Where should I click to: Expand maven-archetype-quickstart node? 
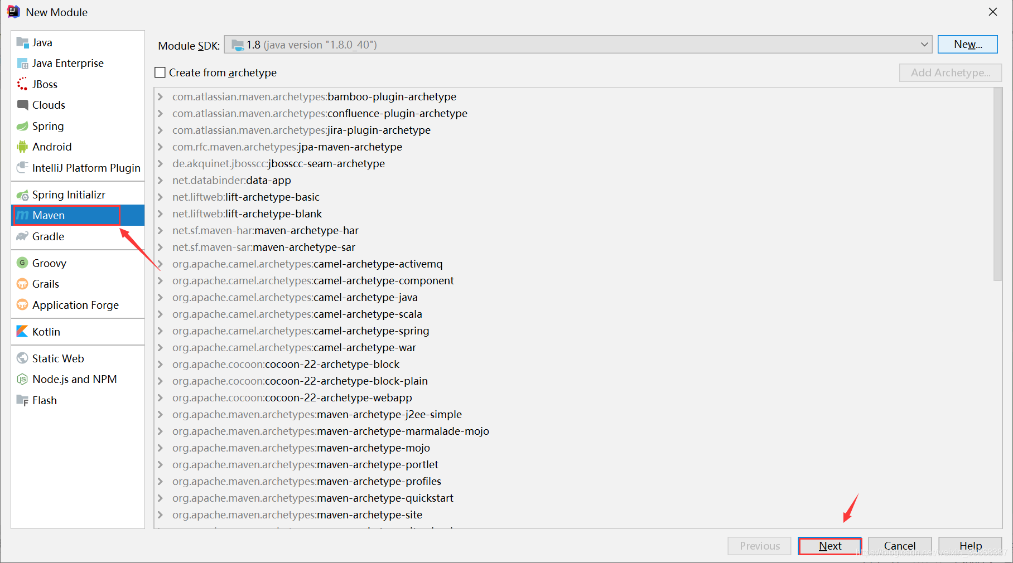coord(161,498)
